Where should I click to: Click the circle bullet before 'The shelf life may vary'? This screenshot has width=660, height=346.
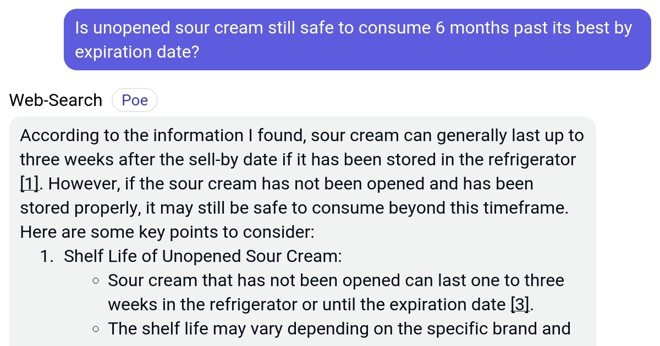tap(96, 328)
